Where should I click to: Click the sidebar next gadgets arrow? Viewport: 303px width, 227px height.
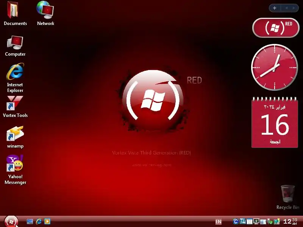[294, 8]
